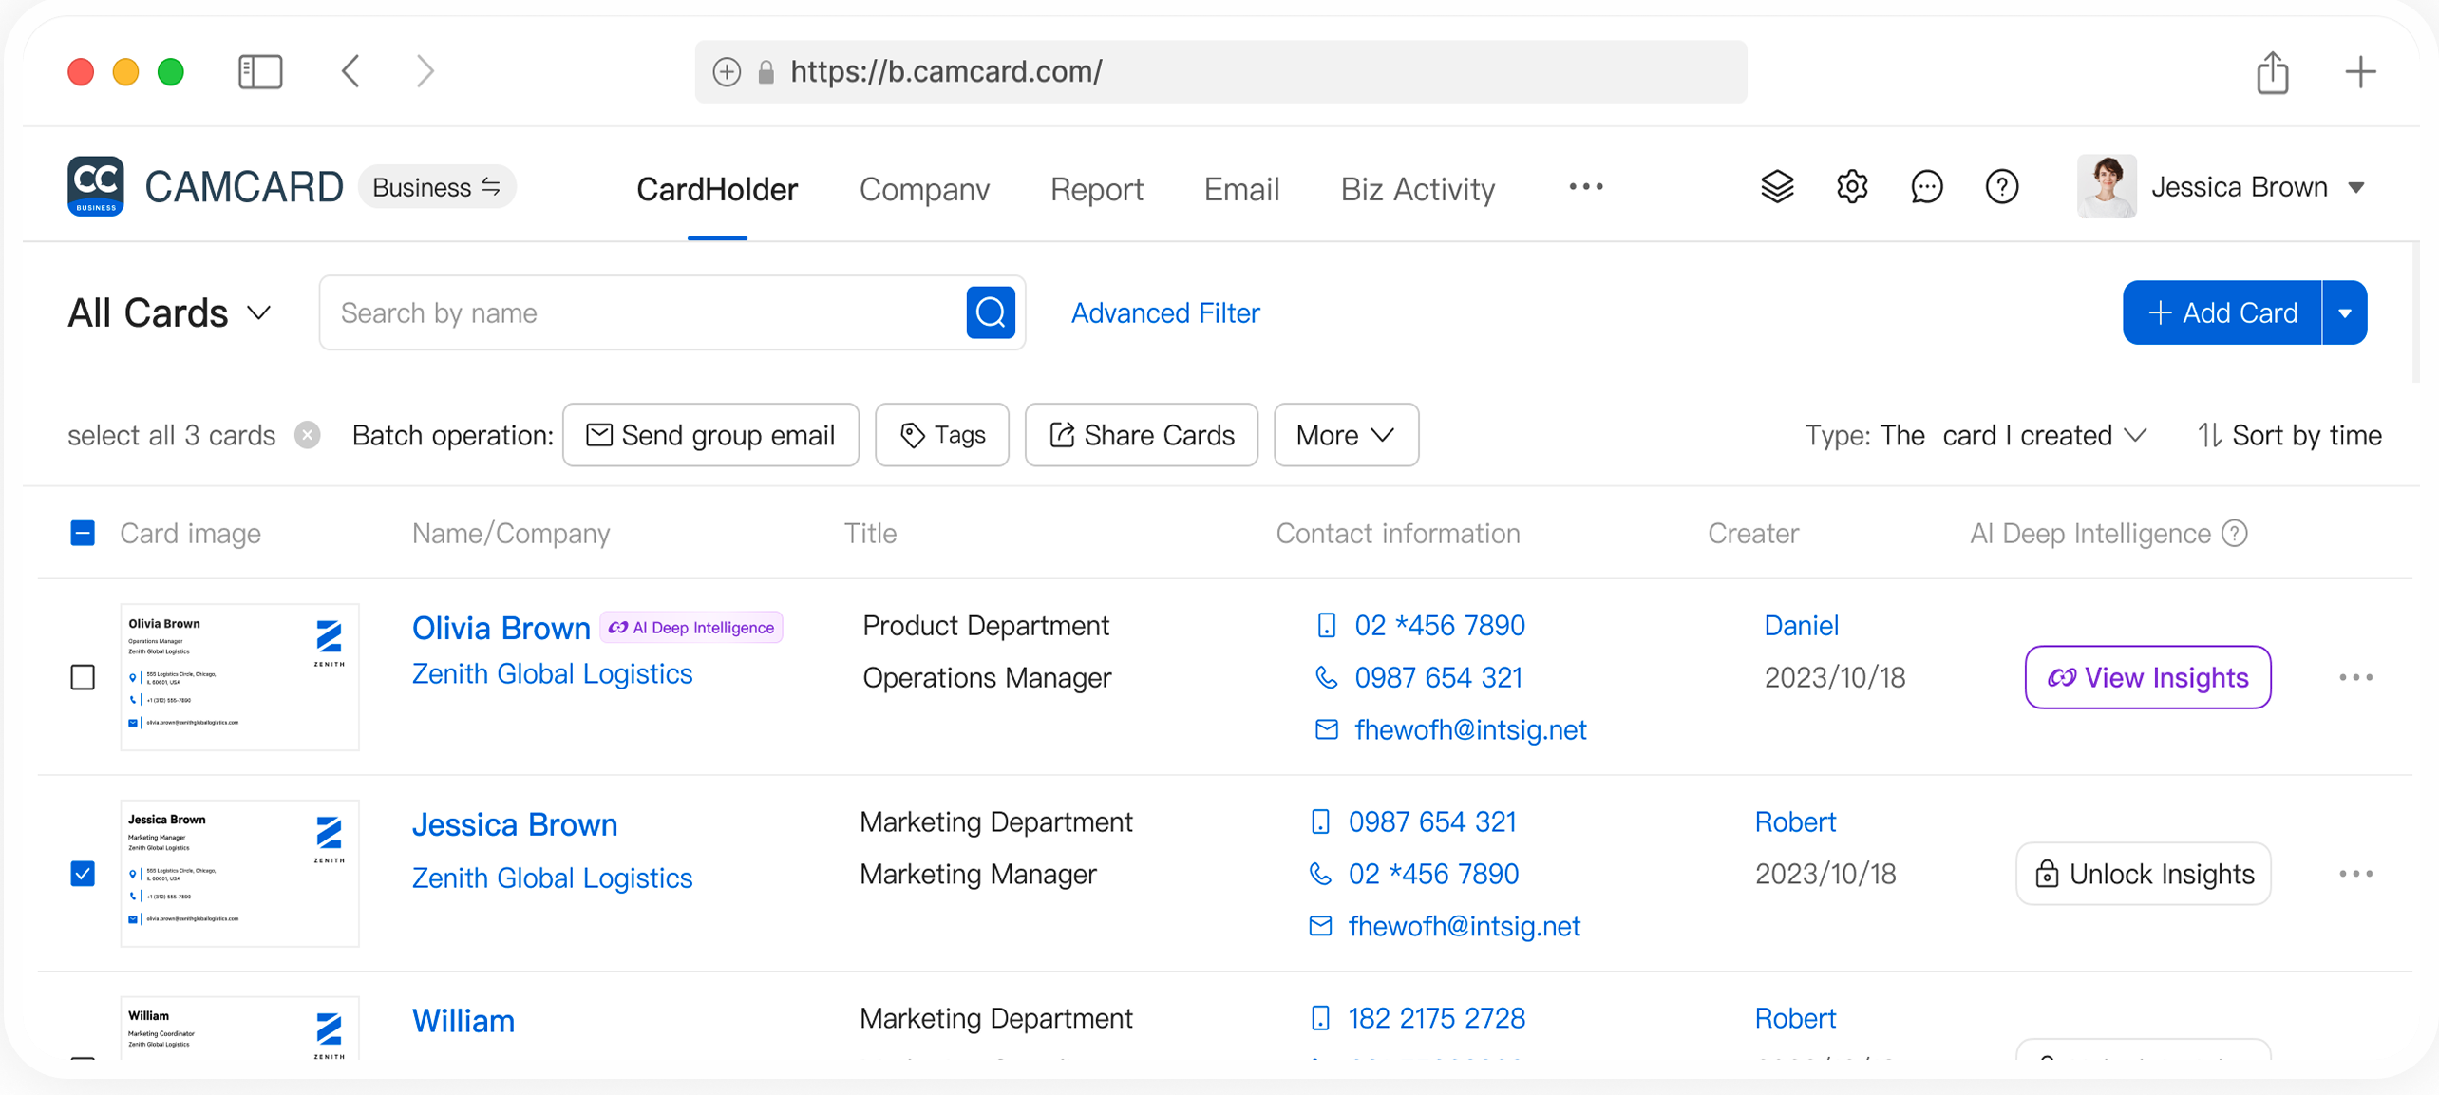Check Olivia Brown's card checkbox
This screenshot has width=2439, height=1095.
[83, 677]
